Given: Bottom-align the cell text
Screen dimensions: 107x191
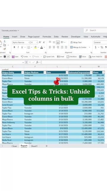Looking at the screenshot, I should (x=58, y=42).
